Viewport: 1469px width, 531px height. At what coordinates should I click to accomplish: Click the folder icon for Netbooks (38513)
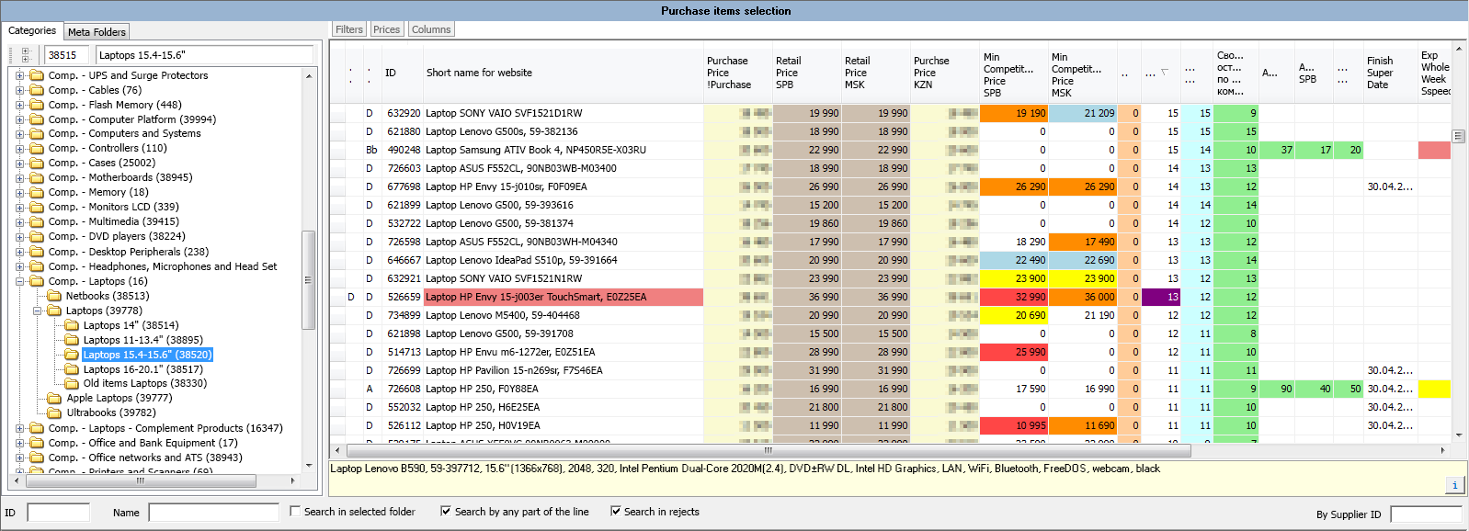54,296
